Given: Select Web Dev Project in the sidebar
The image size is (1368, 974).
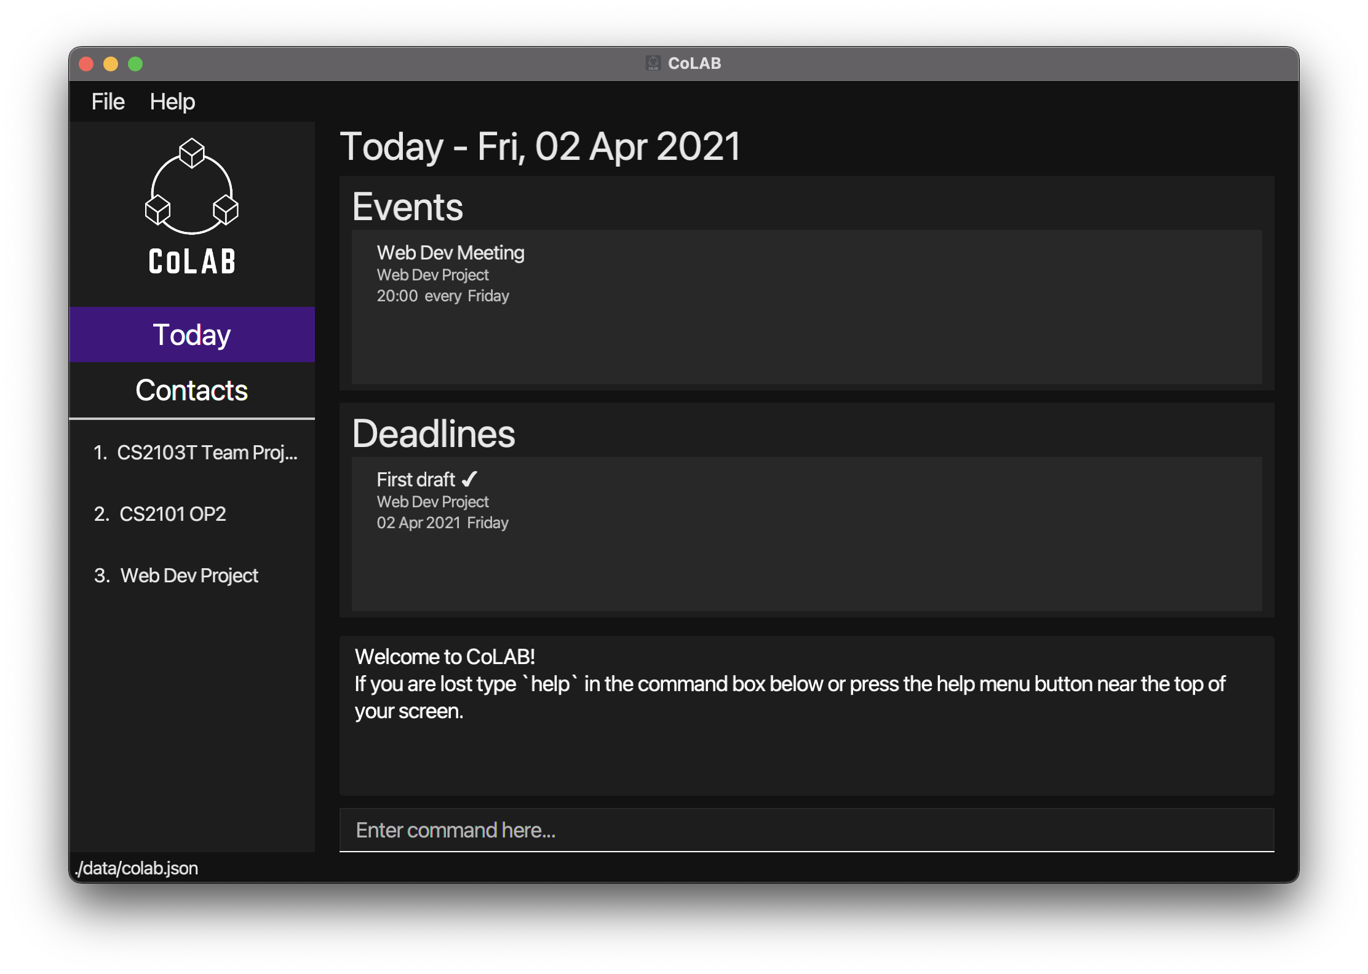Looking at the screenshot, I should [176, 576].
